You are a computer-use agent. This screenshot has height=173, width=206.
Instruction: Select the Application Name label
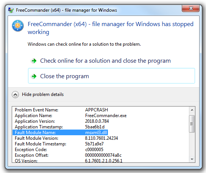pyautogui.click(x=33, y=116)
